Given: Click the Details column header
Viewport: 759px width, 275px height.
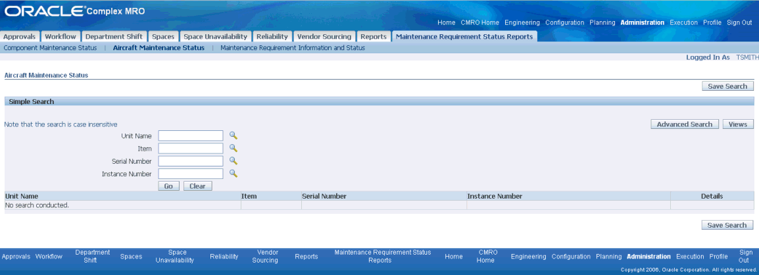Looking at the screenshot, I should tap(712, 196).
